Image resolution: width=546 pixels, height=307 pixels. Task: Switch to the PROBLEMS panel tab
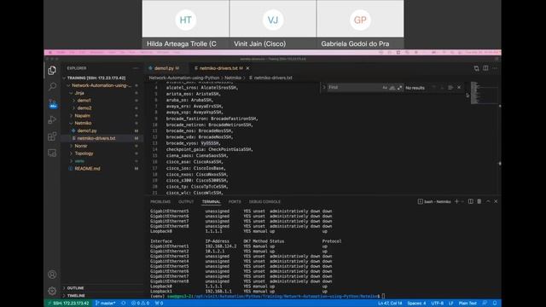pyautogui.click(x=160, y=202)
